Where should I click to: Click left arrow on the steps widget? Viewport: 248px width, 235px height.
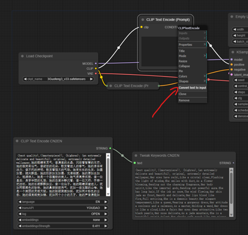(x=236, y=92)
